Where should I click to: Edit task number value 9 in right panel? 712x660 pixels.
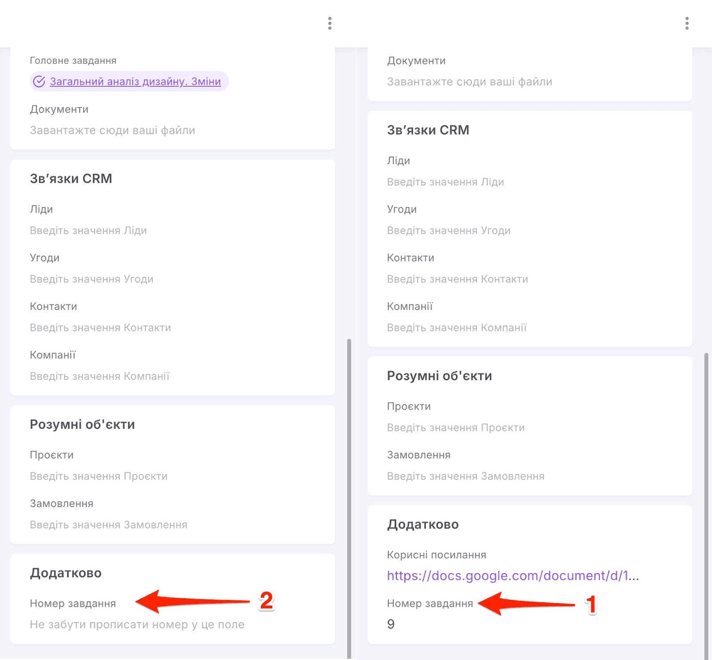click(391, 624)
